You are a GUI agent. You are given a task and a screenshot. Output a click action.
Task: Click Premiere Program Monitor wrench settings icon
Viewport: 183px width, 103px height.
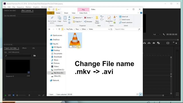pos(164,34)
